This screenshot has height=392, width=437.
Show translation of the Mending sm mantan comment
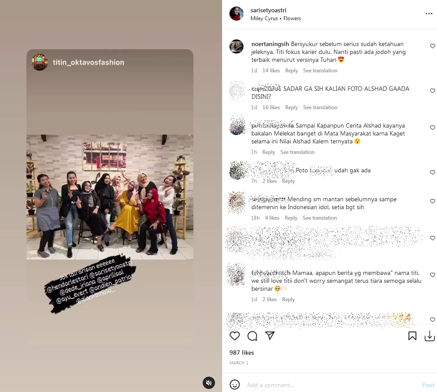[320, 218]
